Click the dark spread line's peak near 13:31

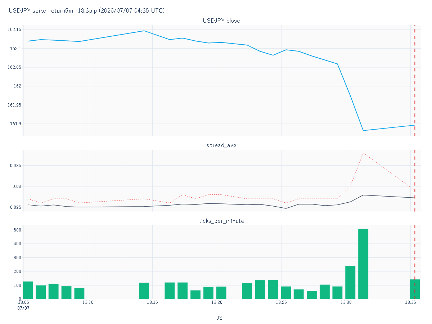(363, 195)
